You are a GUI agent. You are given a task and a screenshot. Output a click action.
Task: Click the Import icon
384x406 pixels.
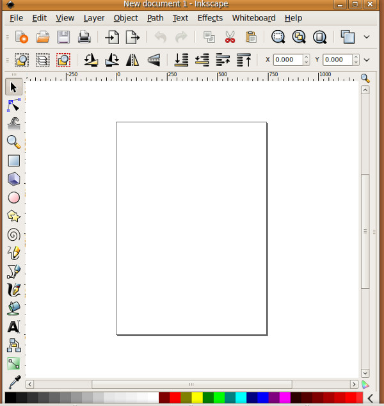coord(112,37)
